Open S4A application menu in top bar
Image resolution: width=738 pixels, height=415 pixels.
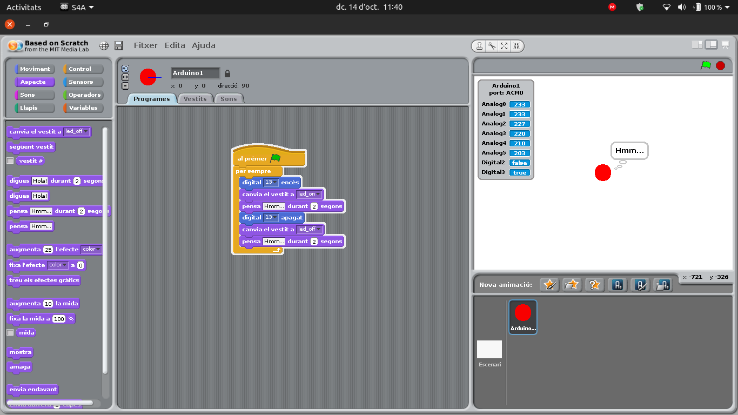[77, 7]
